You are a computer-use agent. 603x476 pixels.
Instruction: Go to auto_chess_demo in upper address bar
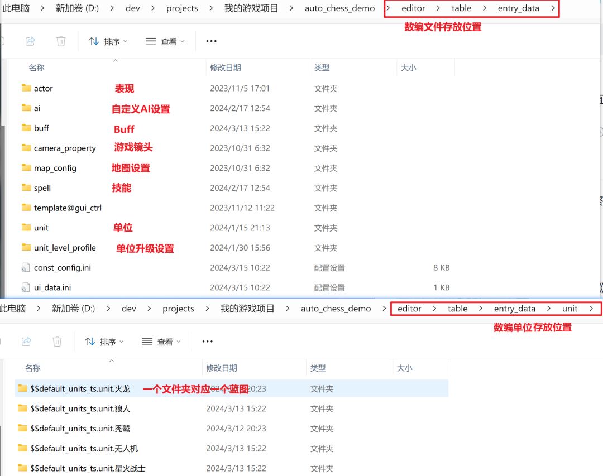click(x=339, y=8)
